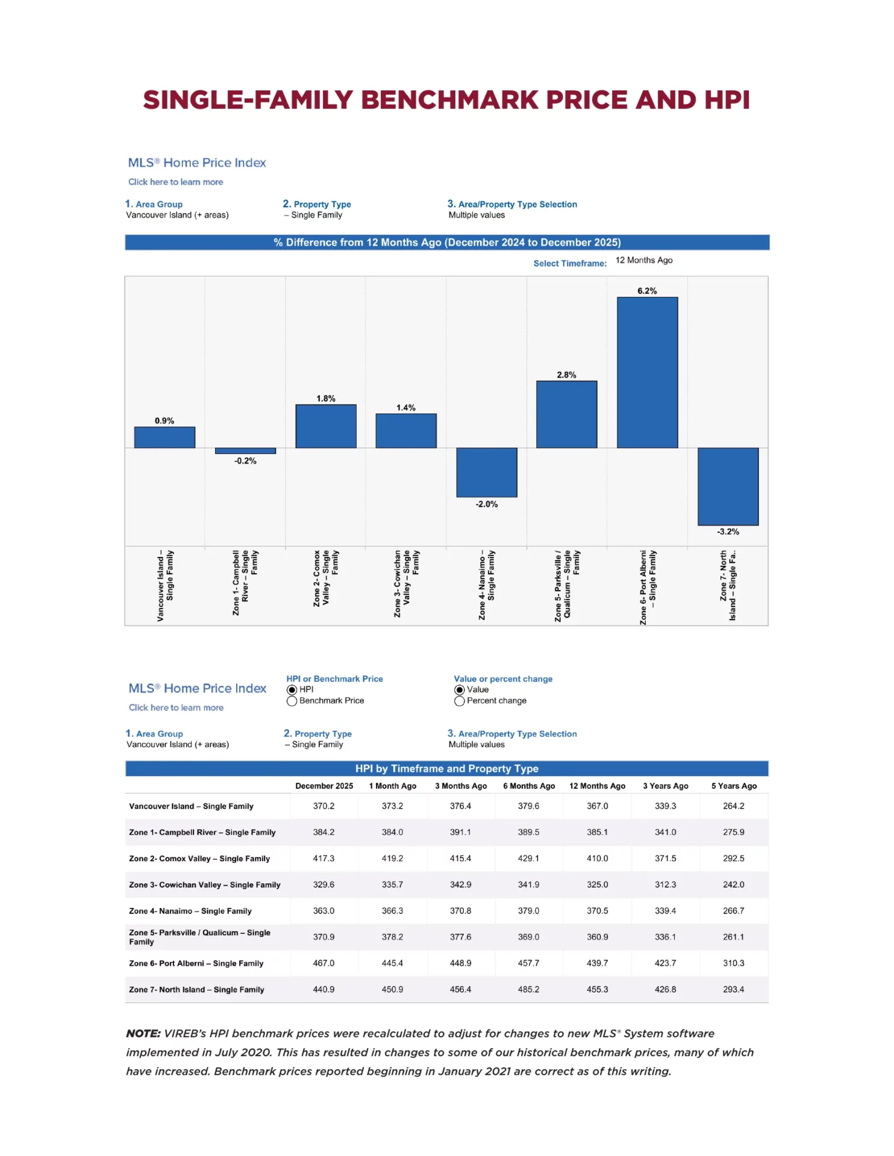Open the Area Group dropdown above HPI table

coord(178,744)
